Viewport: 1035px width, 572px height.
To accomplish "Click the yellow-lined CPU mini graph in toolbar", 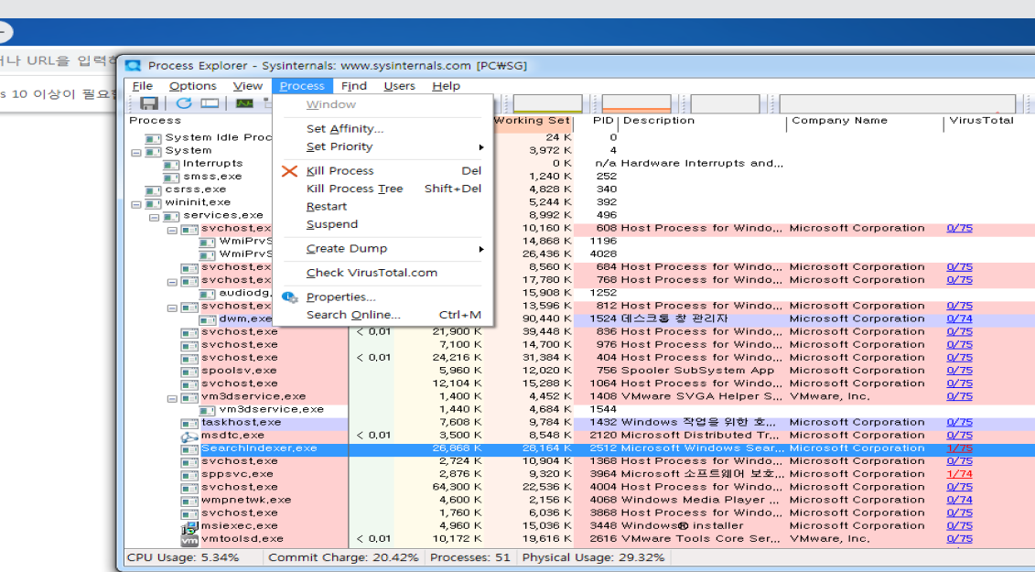I will [x=547, y=103].
